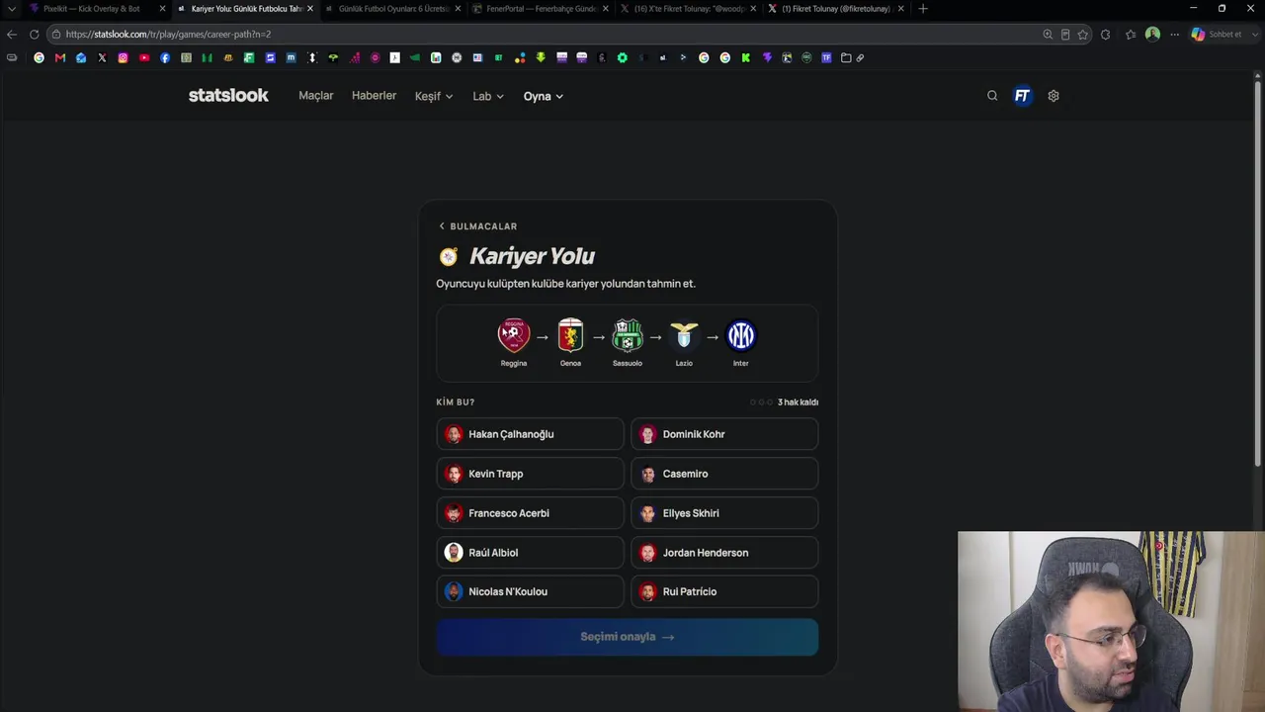1265x712 pixels.
Task: Open the Maçlar page
Action: pyautogui.click(x=316, y=96)
